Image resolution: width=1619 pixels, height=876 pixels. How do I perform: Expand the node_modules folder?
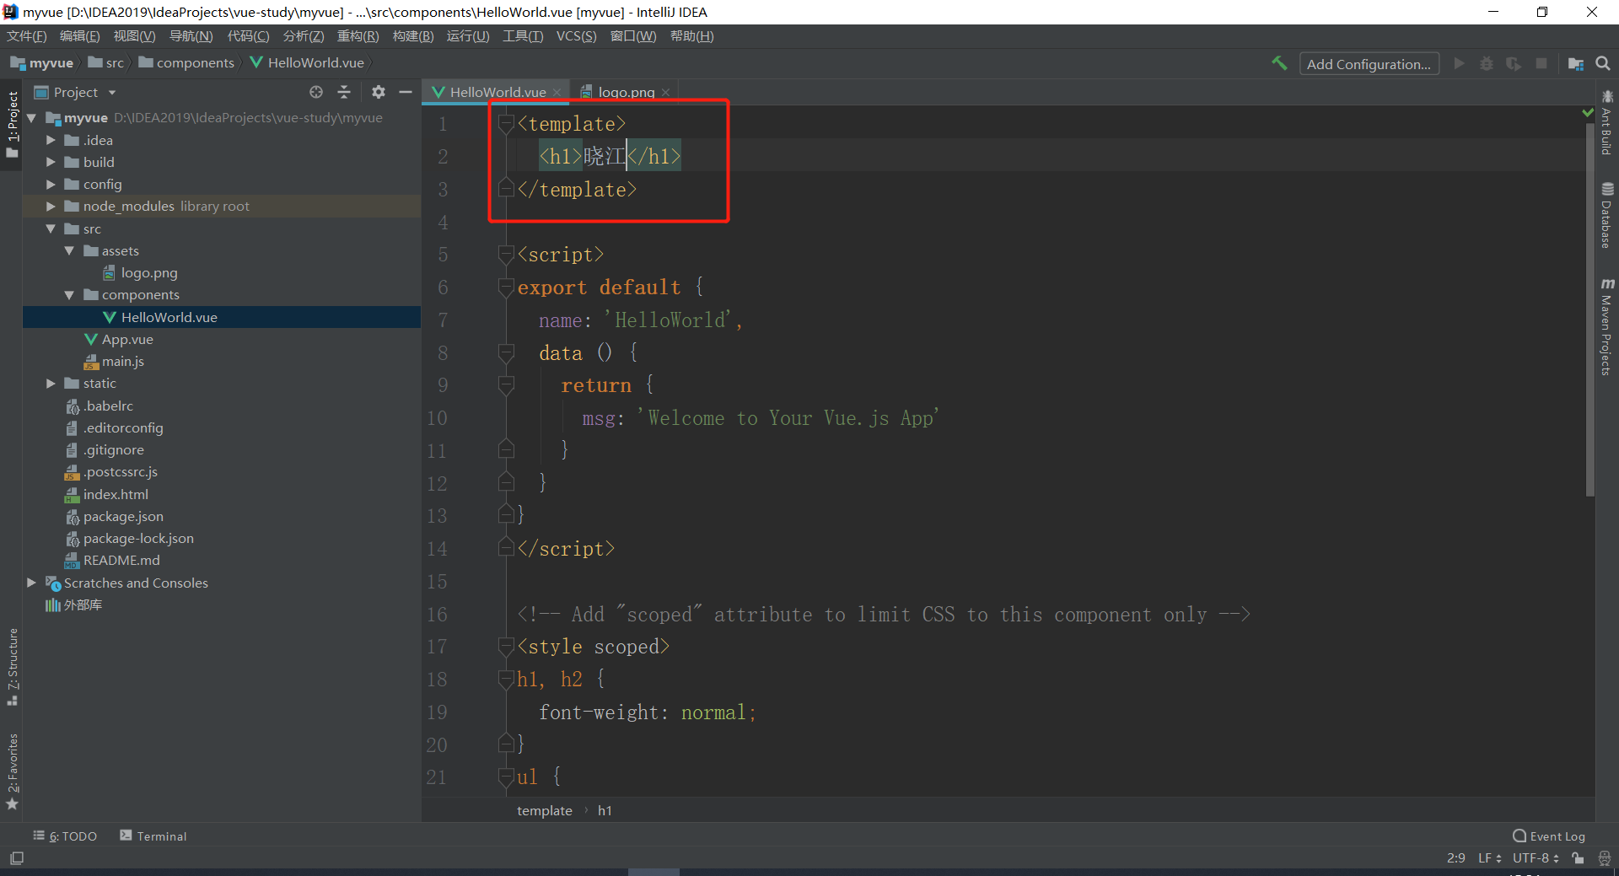click(51, 207)
